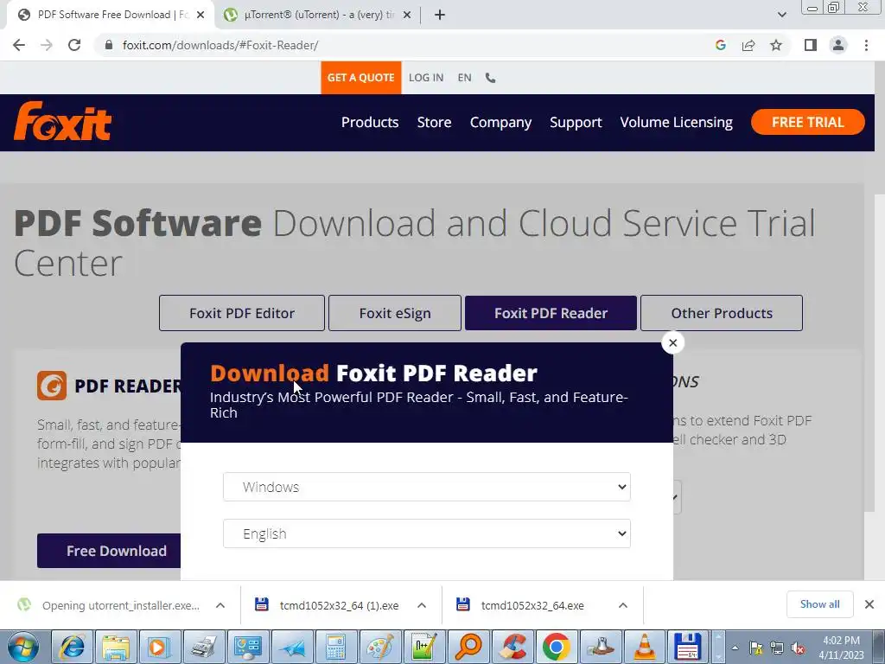The width and height of the screenshot is (885, 664).
Task: Select the Foxit PDF Reader tab
Action: coord(551,313)
